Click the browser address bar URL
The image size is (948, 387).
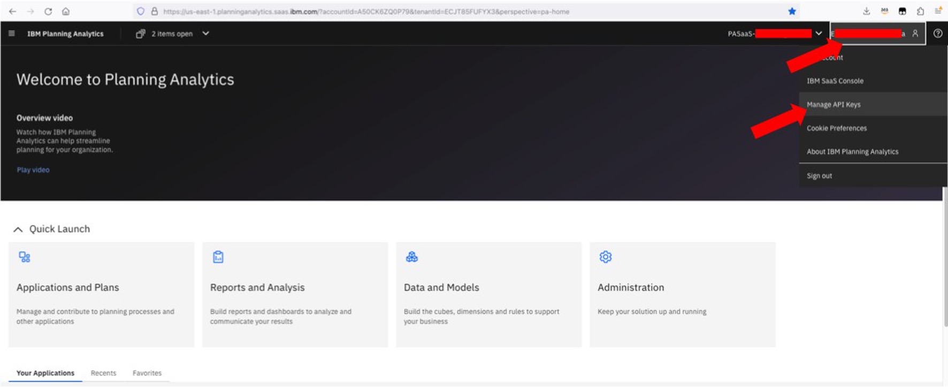[366, 11]
